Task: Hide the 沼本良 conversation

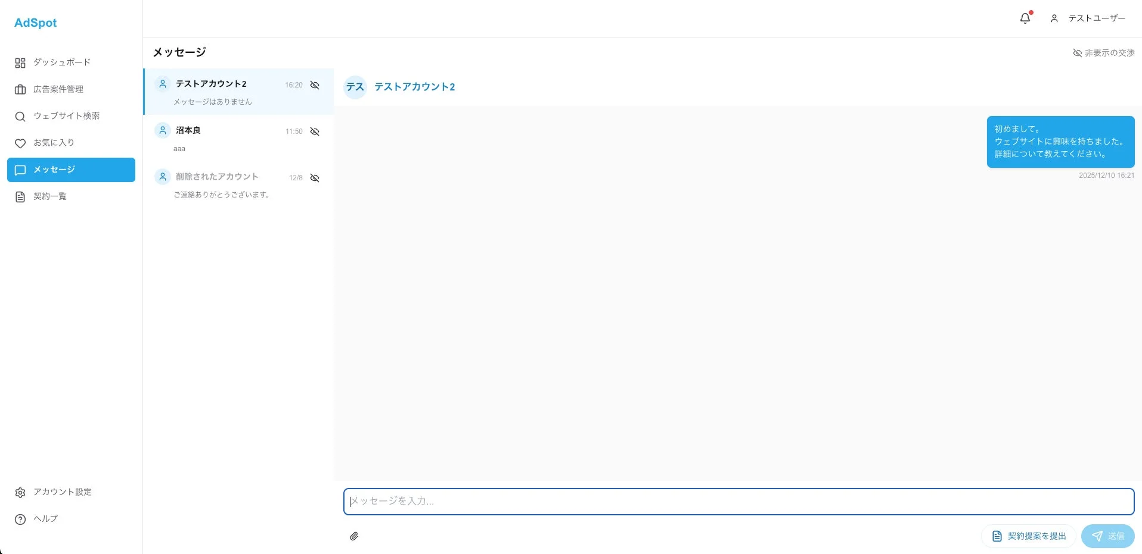Action: pyautogui.click(x=315, y=132)
